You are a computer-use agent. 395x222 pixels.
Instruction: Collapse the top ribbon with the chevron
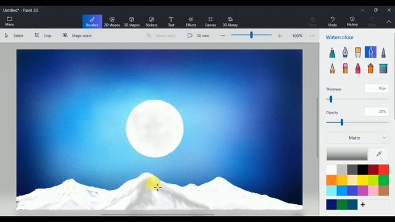point(389,22)
